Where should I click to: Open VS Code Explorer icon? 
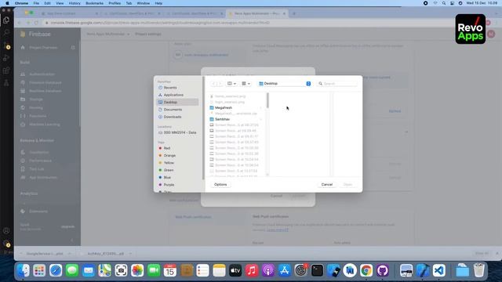(6, 20)
